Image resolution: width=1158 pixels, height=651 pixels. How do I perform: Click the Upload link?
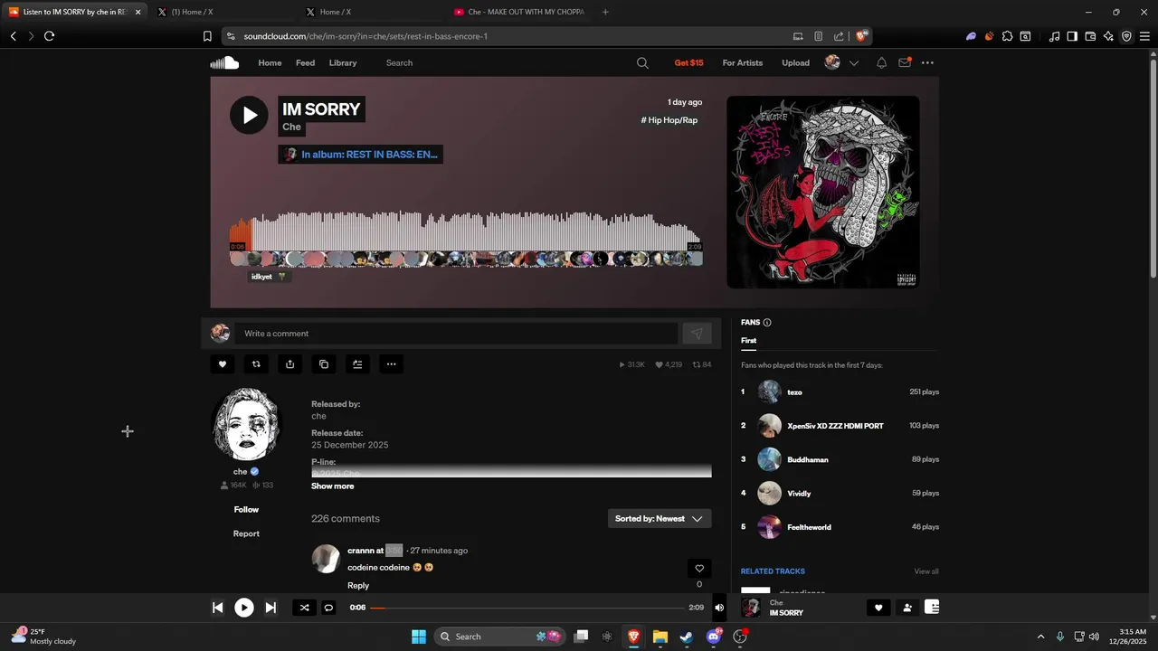pyautogui.click(x=796, y=63)
